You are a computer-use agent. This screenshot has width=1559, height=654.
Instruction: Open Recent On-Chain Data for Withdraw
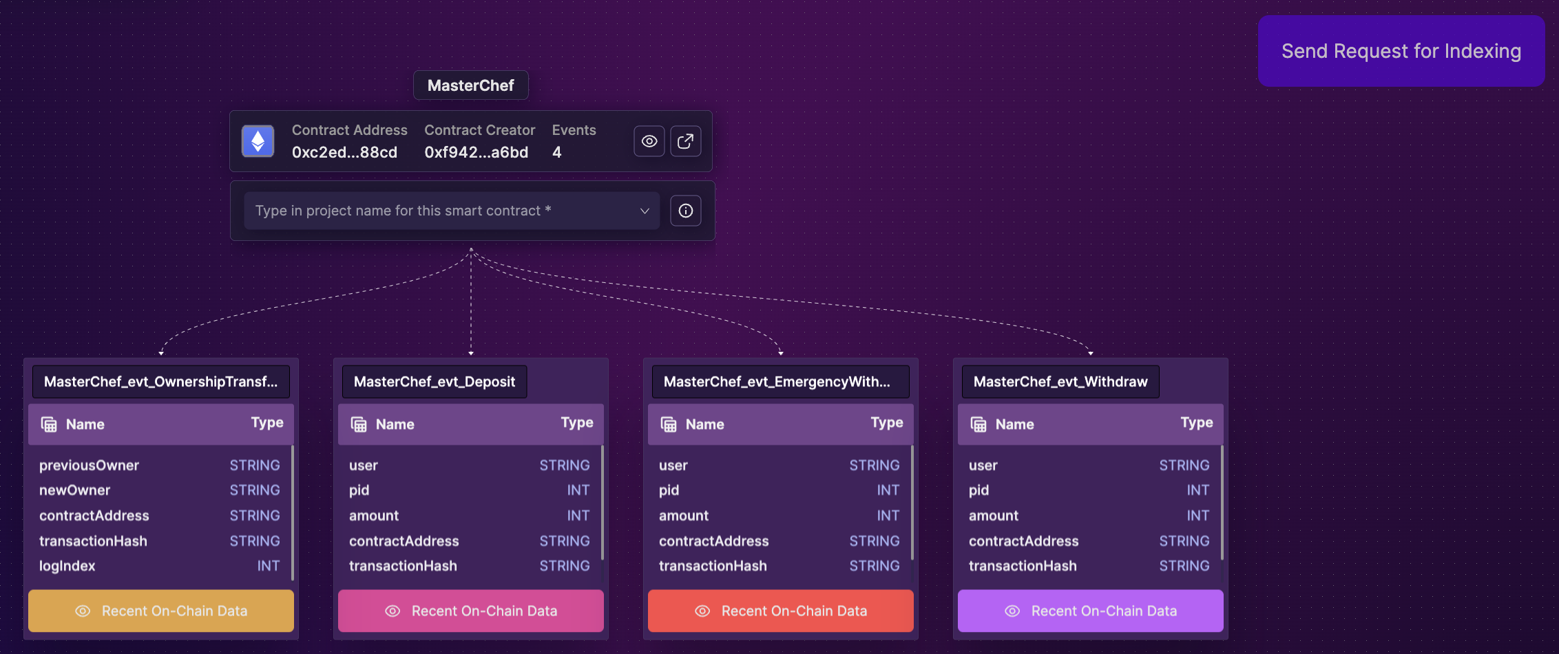1091,611
